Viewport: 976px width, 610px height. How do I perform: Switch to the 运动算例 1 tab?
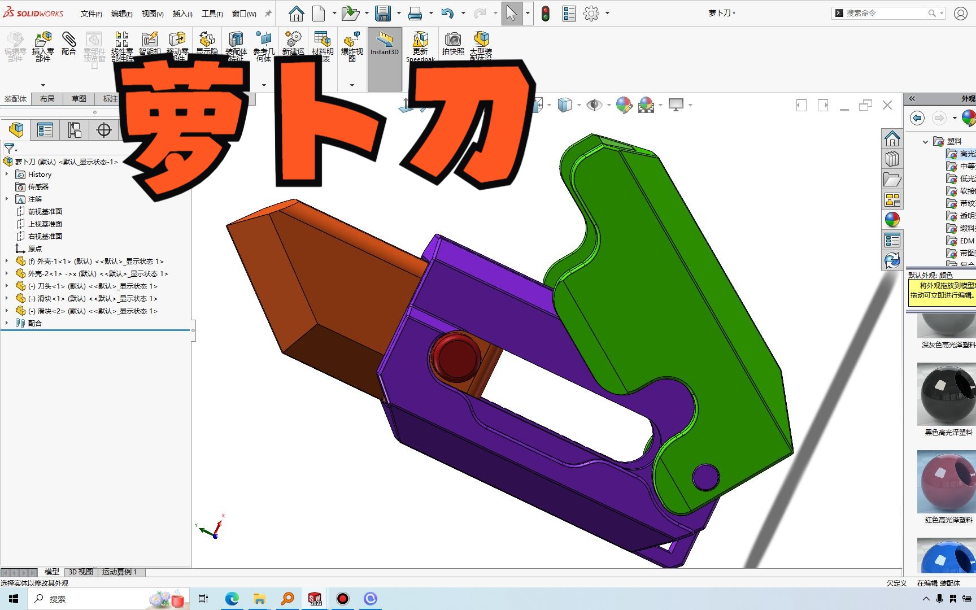[119, 572]
